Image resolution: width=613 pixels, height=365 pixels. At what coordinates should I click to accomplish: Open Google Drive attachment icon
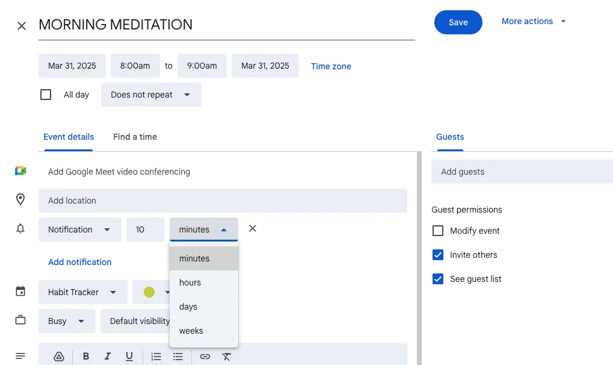click(x=58, y=357)
